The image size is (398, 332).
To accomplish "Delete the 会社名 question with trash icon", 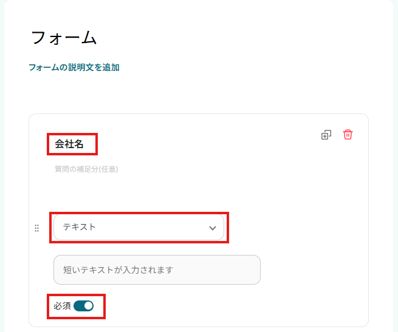I will (348, 135).
